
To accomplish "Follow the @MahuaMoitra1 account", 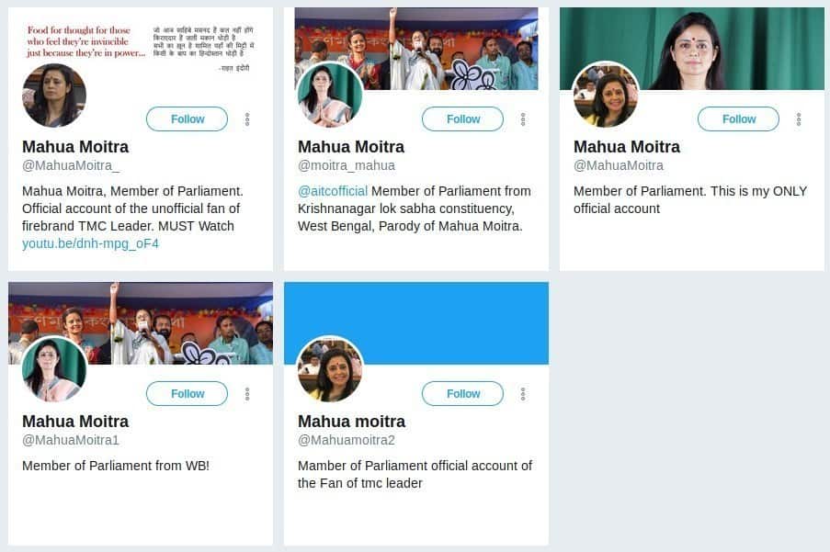I will [x=187, y=394].
